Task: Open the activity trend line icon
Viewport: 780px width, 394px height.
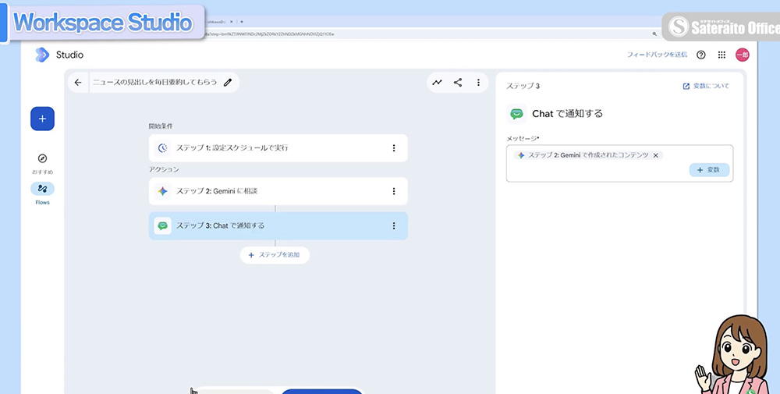Action: [438, 83]
